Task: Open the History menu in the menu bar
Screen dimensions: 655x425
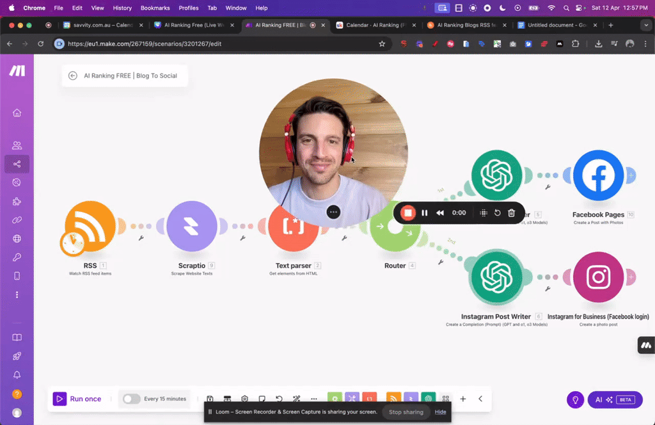Action: coord(122,8)
